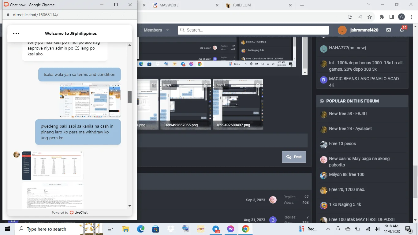418x235 pixels.
Task: Open File Explorer from the taskbar
Action: 125,229
